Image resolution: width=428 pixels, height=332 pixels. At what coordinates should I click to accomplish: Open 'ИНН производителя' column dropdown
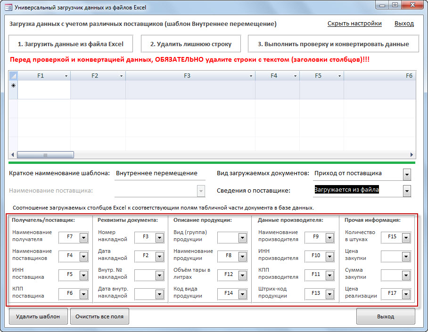[x=330, y=257]
